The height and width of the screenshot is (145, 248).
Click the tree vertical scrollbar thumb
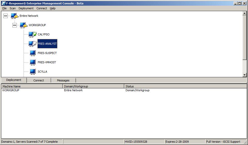tap(245, 37)
